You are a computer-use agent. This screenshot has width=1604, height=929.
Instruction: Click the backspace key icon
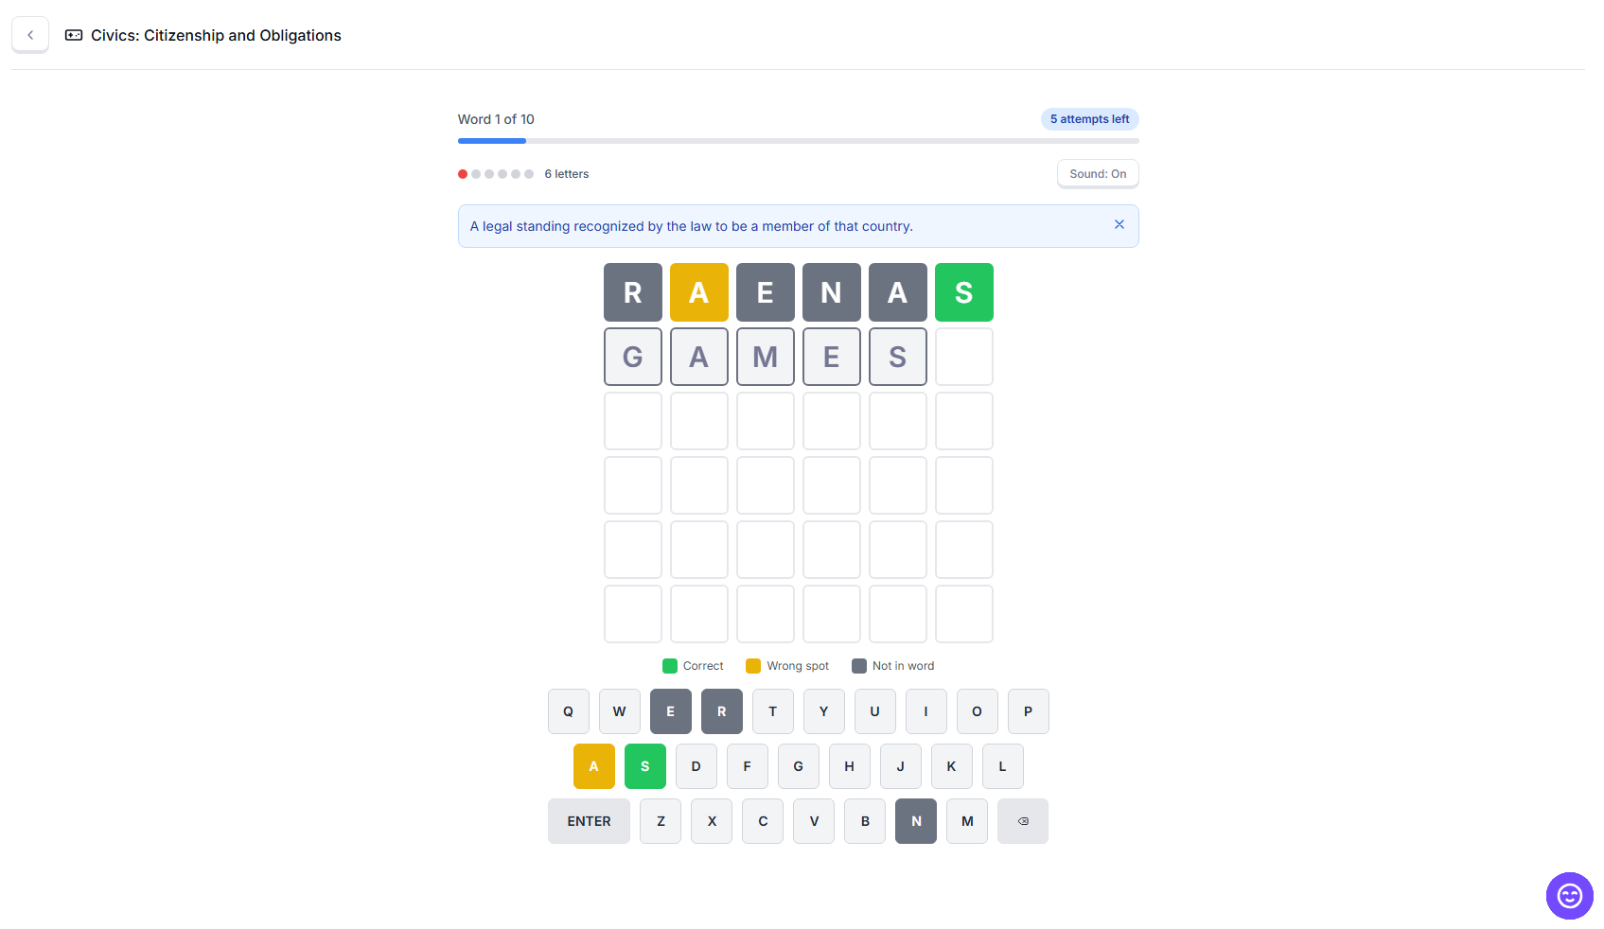point(1022,821)
